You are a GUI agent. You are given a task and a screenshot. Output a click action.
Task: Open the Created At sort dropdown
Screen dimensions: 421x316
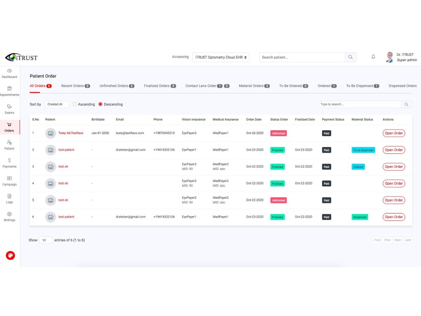click(56, 104)
